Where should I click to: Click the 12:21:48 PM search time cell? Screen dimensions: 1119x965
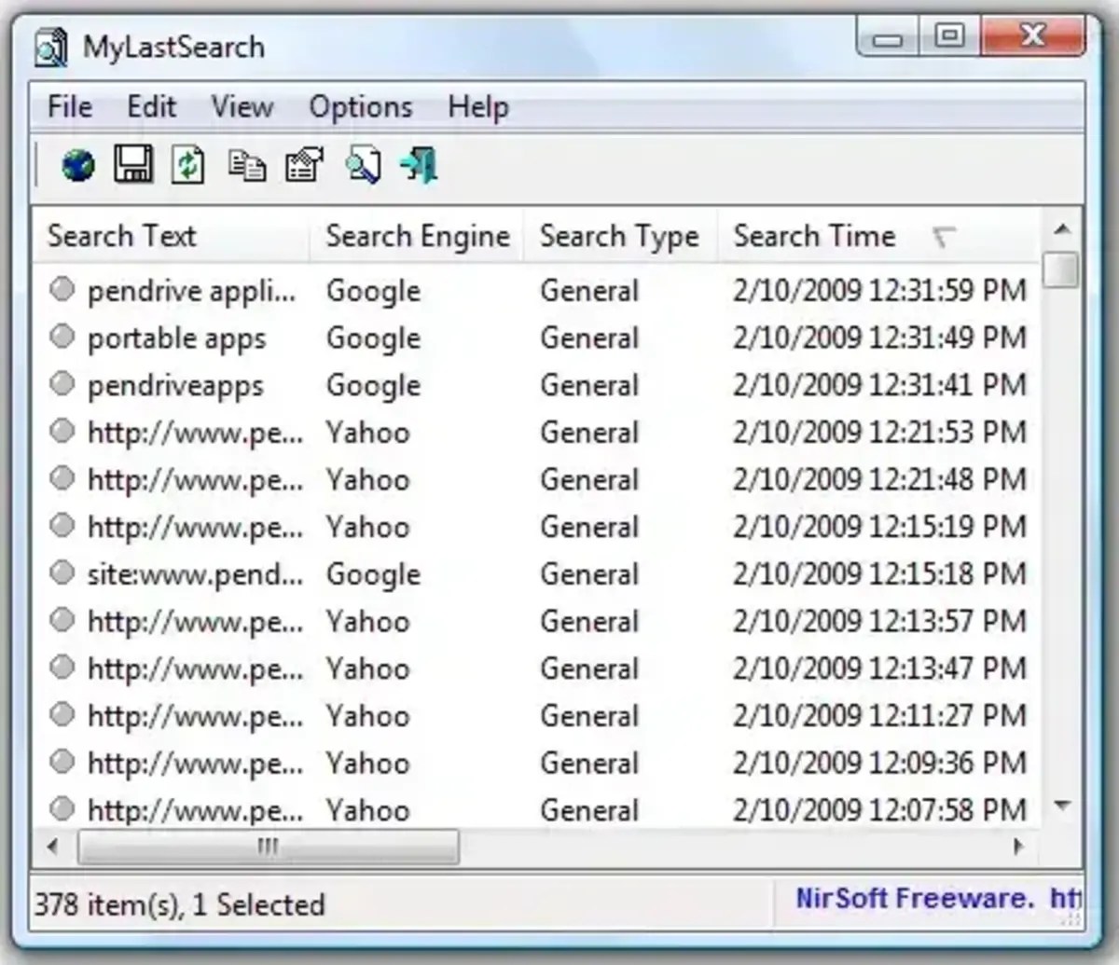coord(879,479)
